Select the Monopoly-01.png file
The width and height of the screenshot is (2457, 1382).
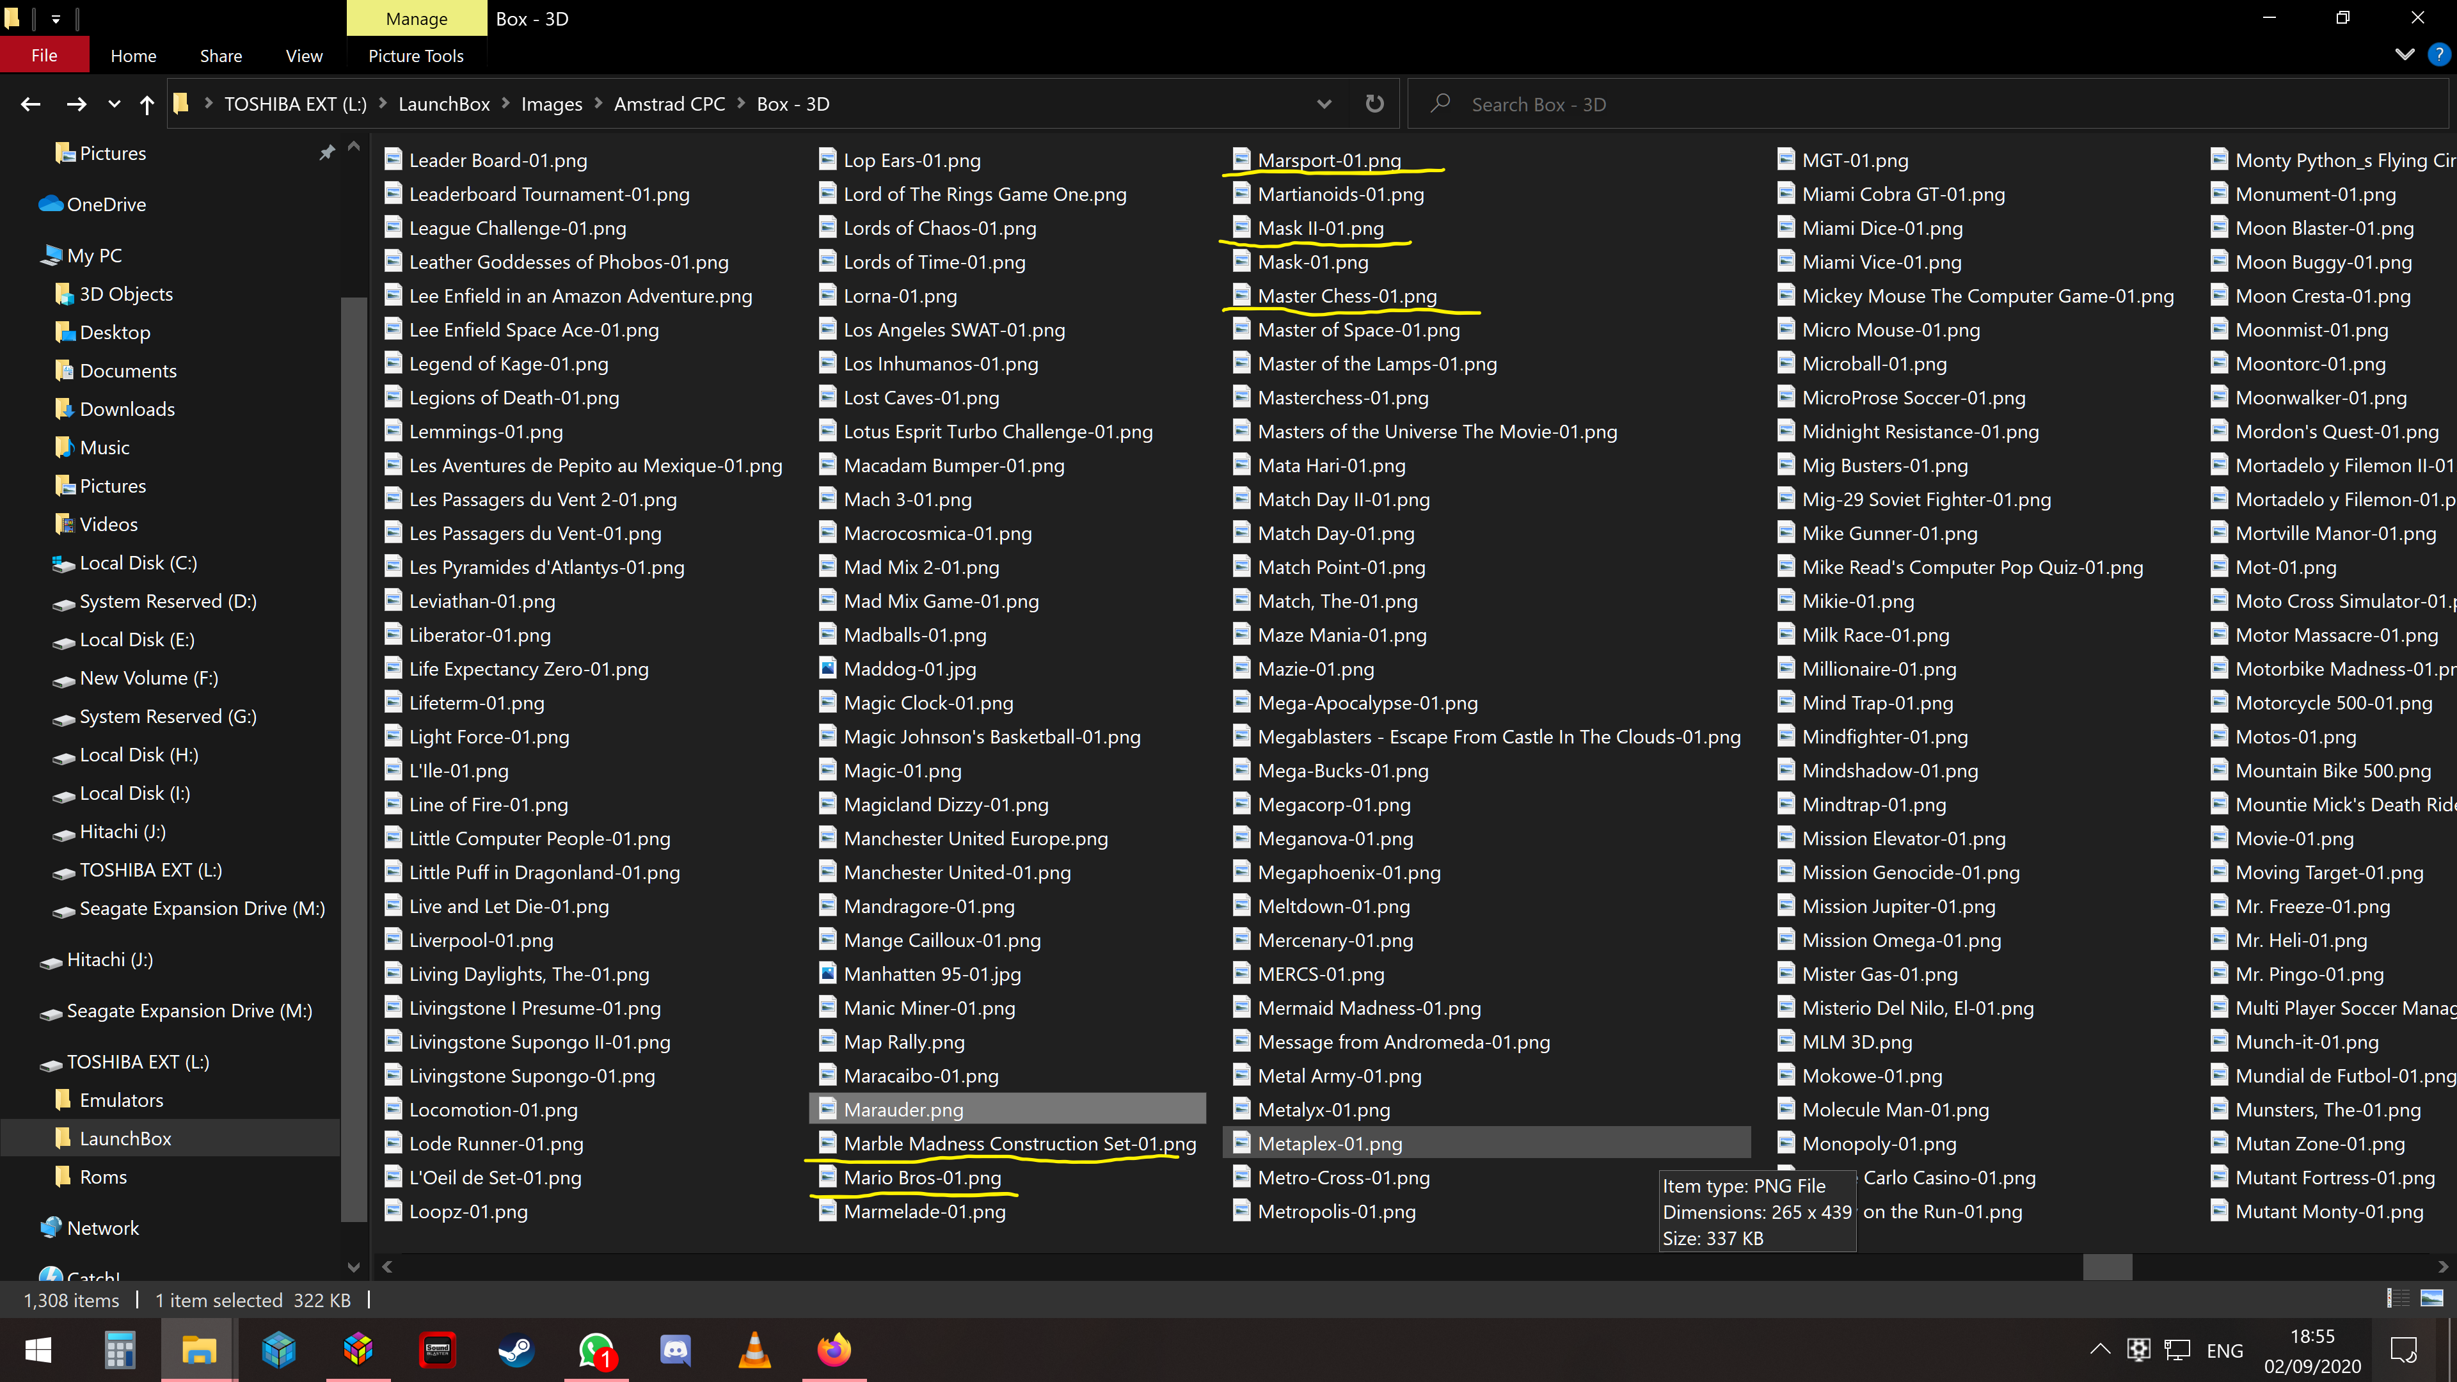pyautogui.click(x=1866, y=1143)
